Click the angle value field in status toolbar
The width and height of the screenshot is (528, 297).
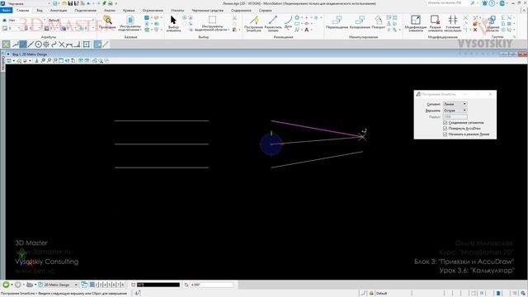[x=211, y=285]
